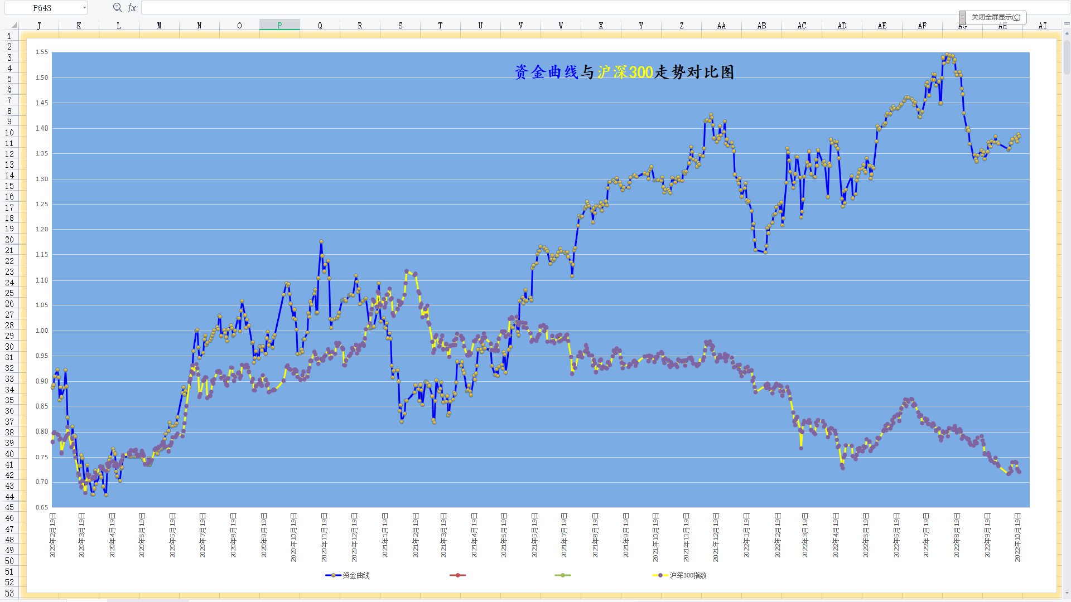The image size is (1071, 602).
Task: Click the drag handle of fullscreen toolbar
Action: 962,17
